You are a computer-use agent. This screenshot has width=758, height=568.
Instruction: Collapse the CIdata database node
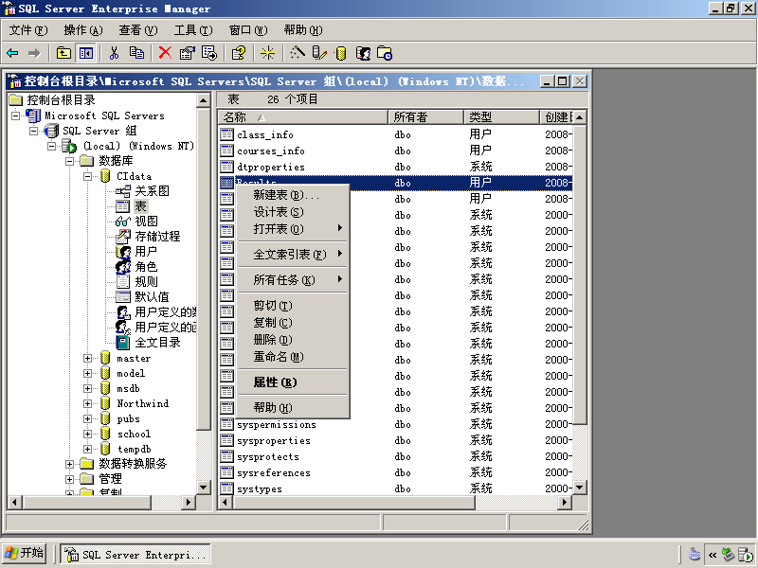point(87,176)
